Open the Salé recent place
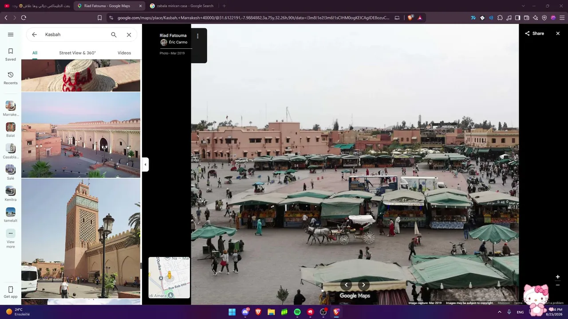The image size is (568, 319). [11, 172]
